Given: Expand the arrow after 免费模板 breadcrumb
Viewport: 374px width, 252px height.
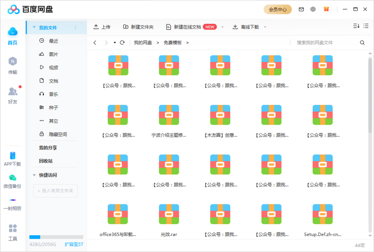Looking at the screenshot, I should [x=187, y=43].
